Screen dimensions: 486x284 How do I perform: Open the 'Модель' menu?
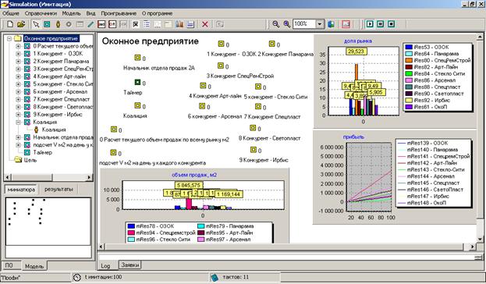pyautogui.click(x=71, y=13)
